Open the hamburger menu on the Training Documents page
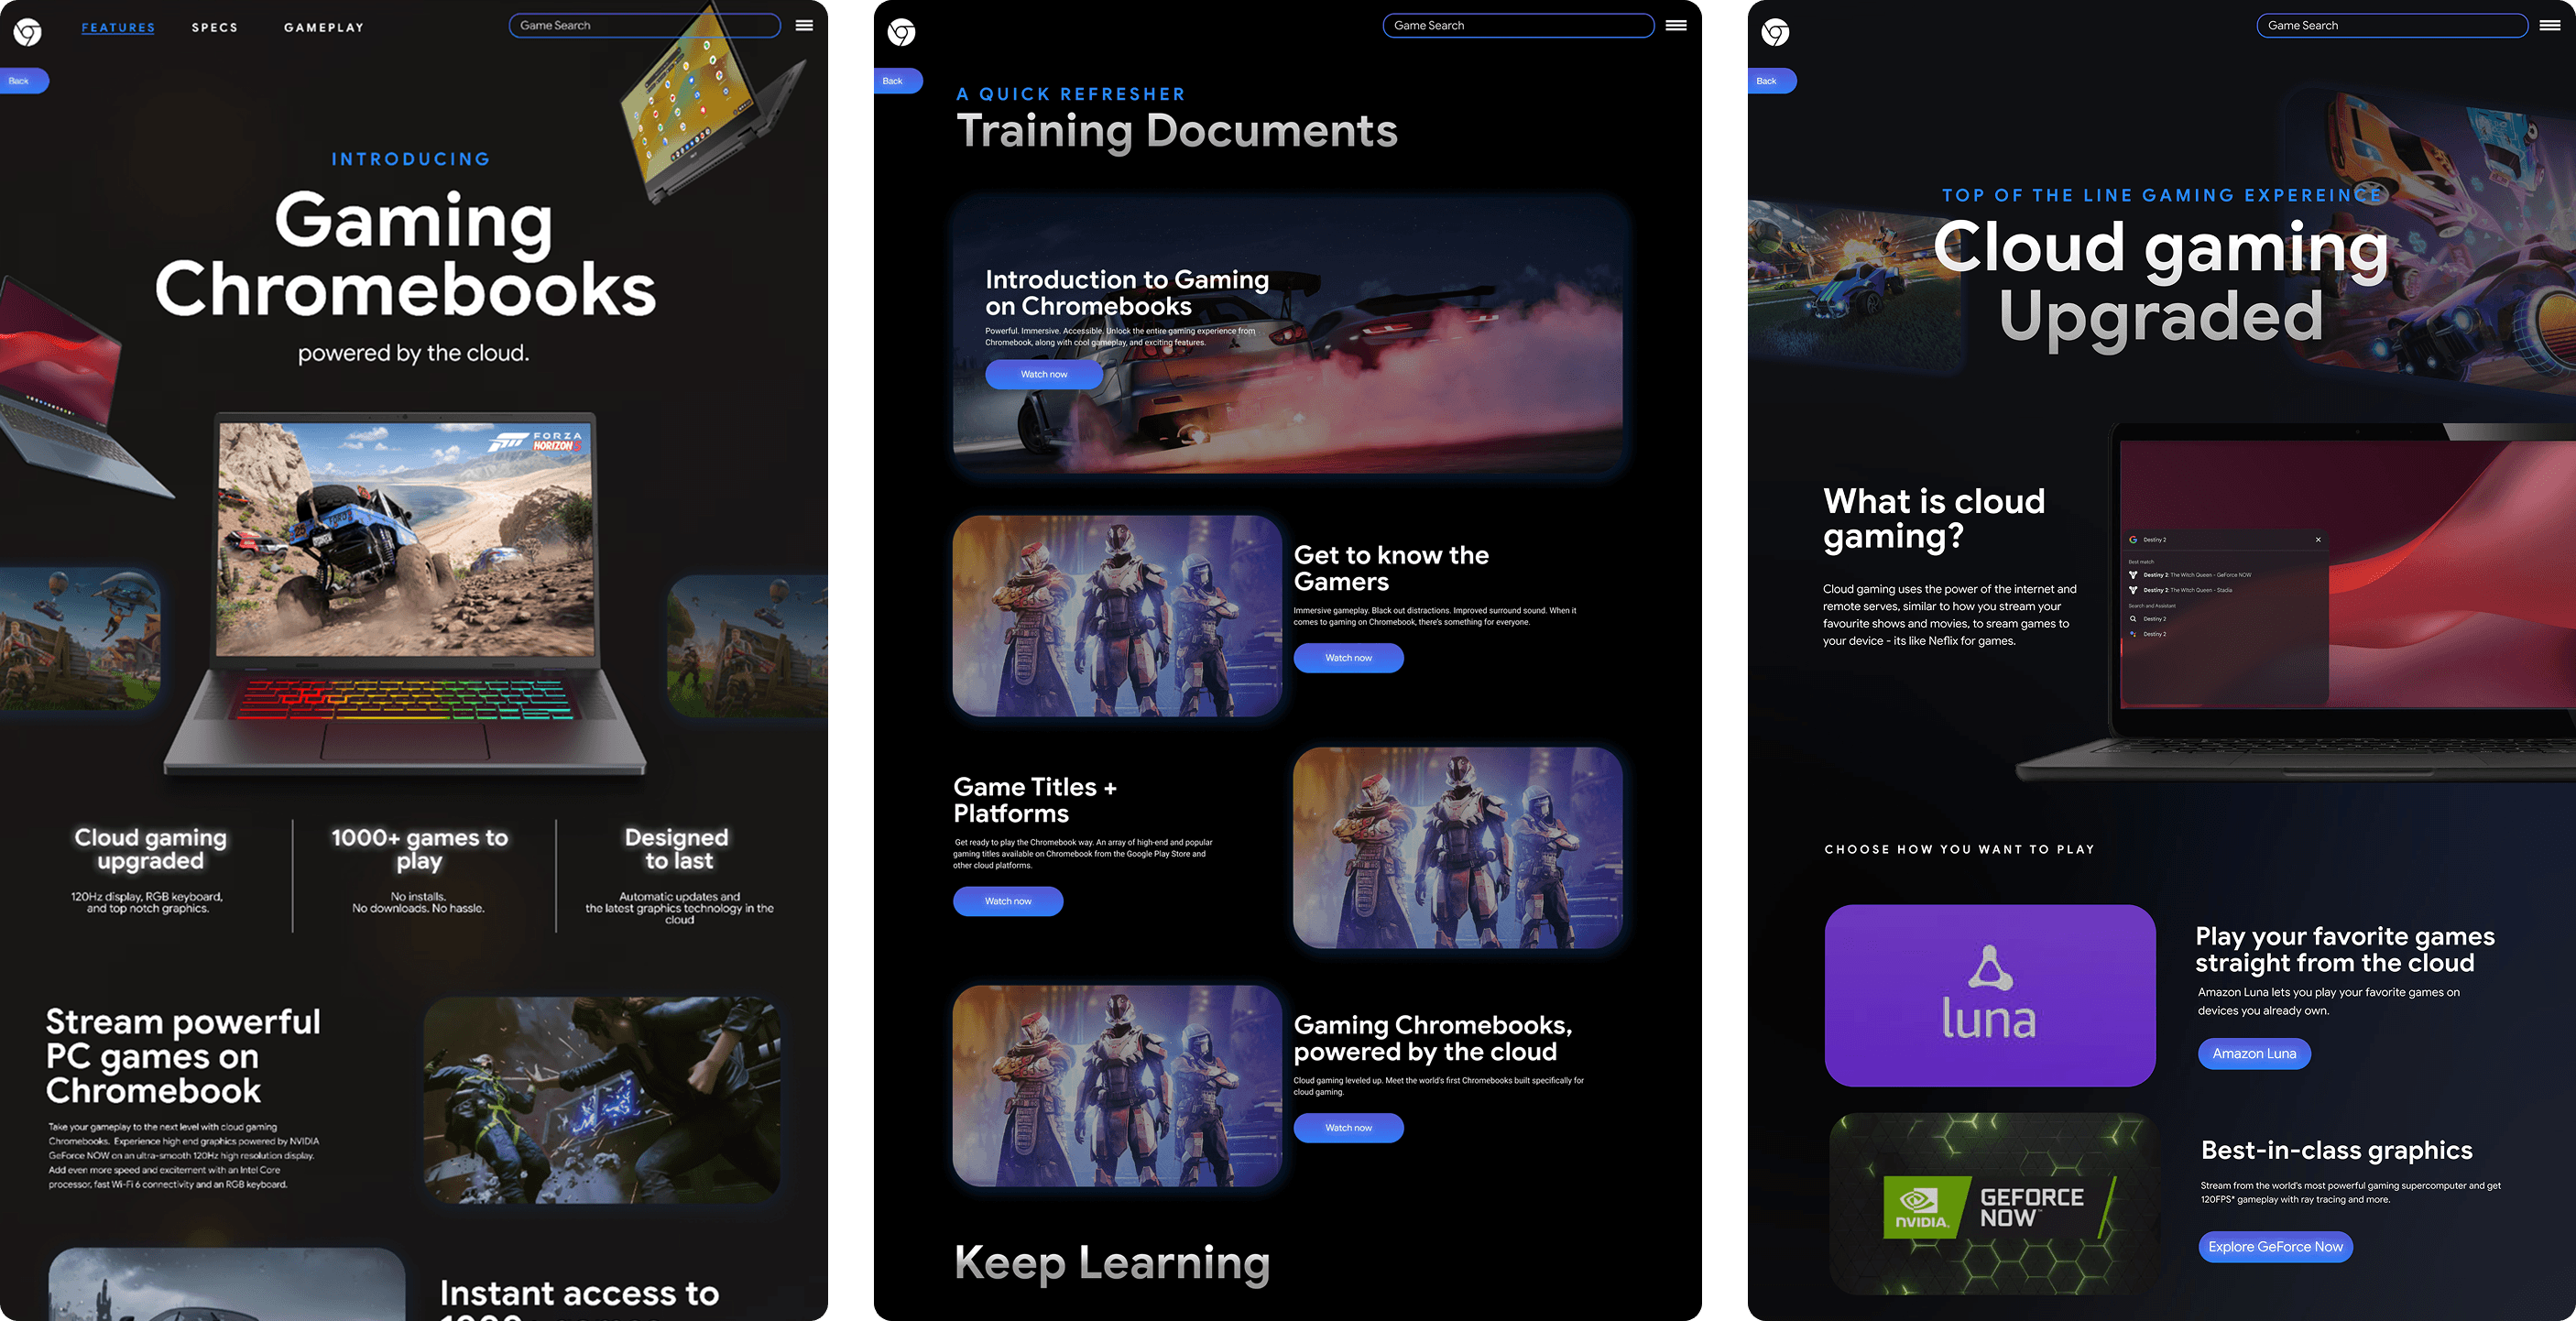Image resolution: width=2576 pixels, height=1321 pixels. pyautogui.click(x=1676, y=25)
